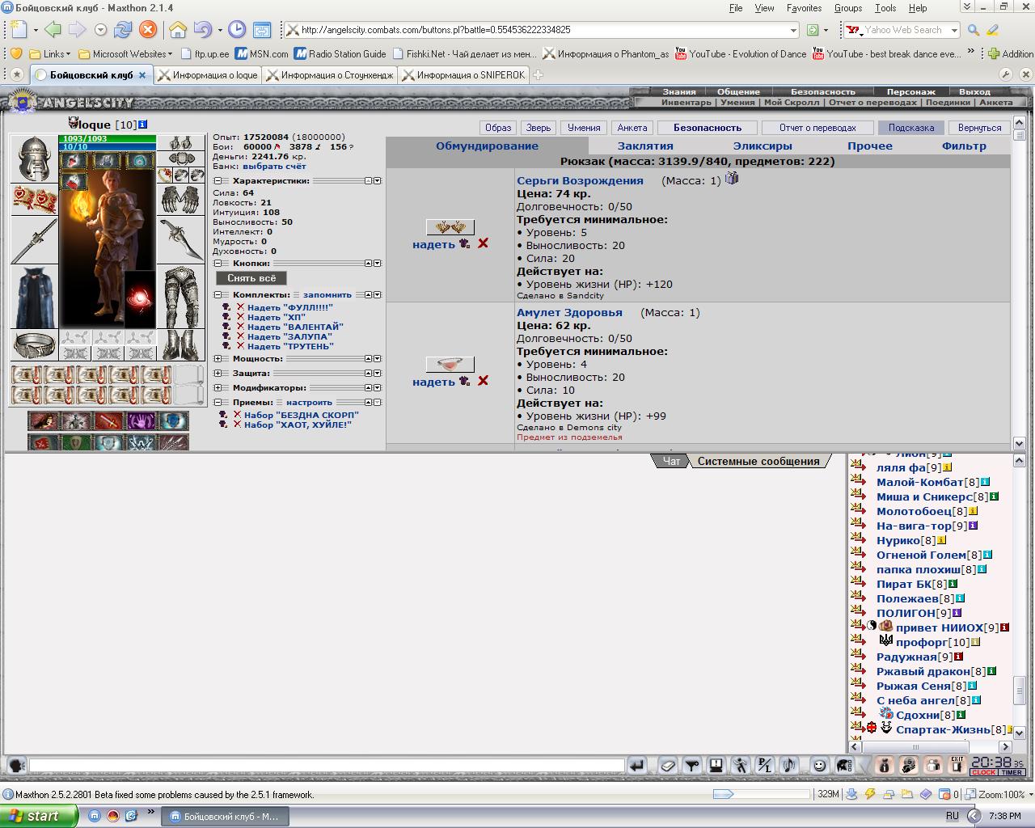Open the Эликсиры inventory tab
Image resolution: width=1035 pixels, height=828 pixels.
click(x=763, y=146)
